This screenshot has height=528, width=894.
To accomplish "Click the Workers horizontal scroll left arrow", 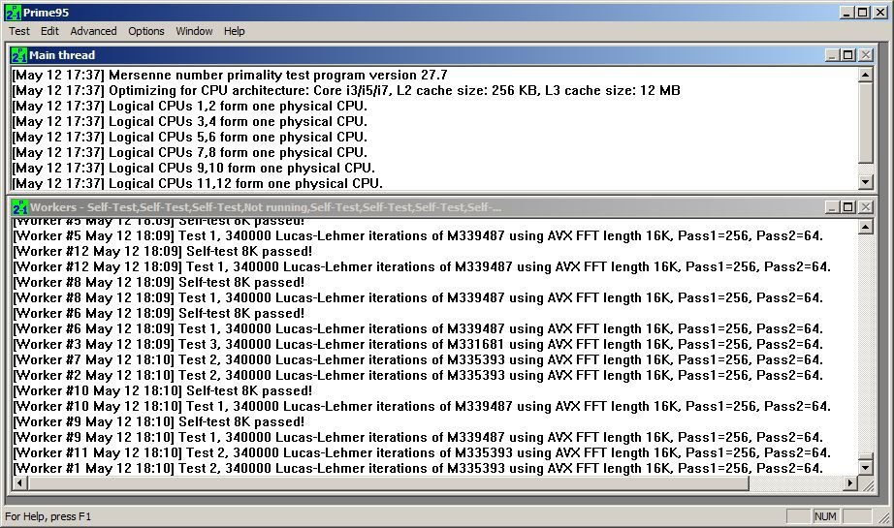I will pyautogui.click(x=20, y=483).
